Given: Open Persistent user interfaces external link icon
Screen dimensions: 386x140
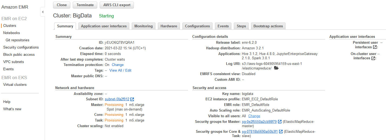Looking at the screenshot, I should point(375,47).
